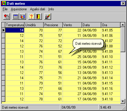127x111 pixels.
Task: Select row header of the 9.41.06 row
Action: point(4,36)
